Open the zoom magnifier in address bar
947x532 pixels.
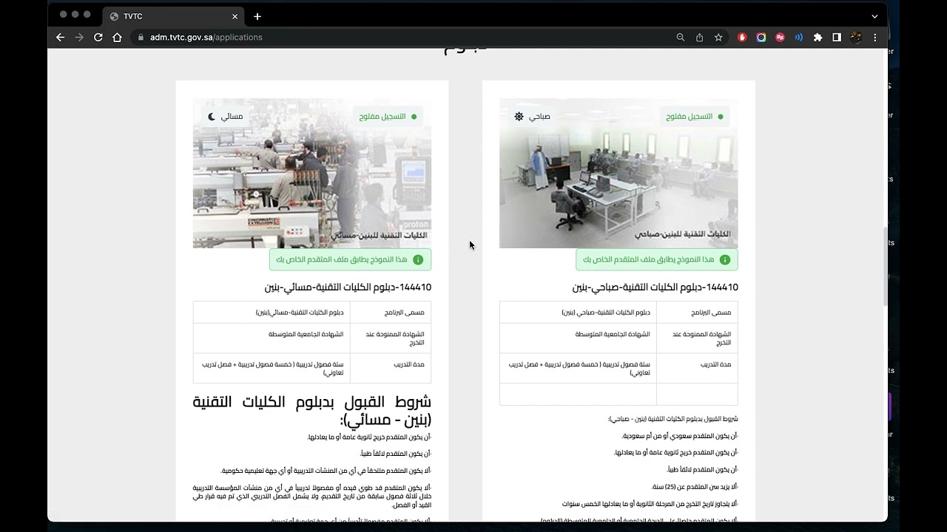[681, 37]
